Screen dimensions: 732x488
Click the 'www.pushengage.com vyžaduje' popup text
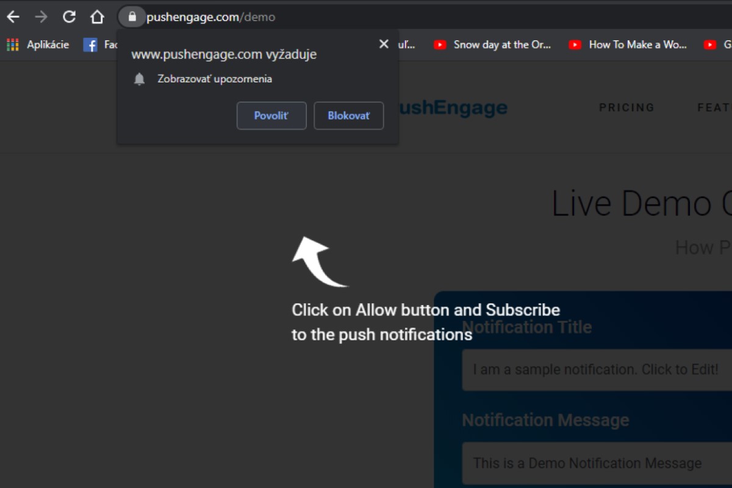click(x=224, y=54)
